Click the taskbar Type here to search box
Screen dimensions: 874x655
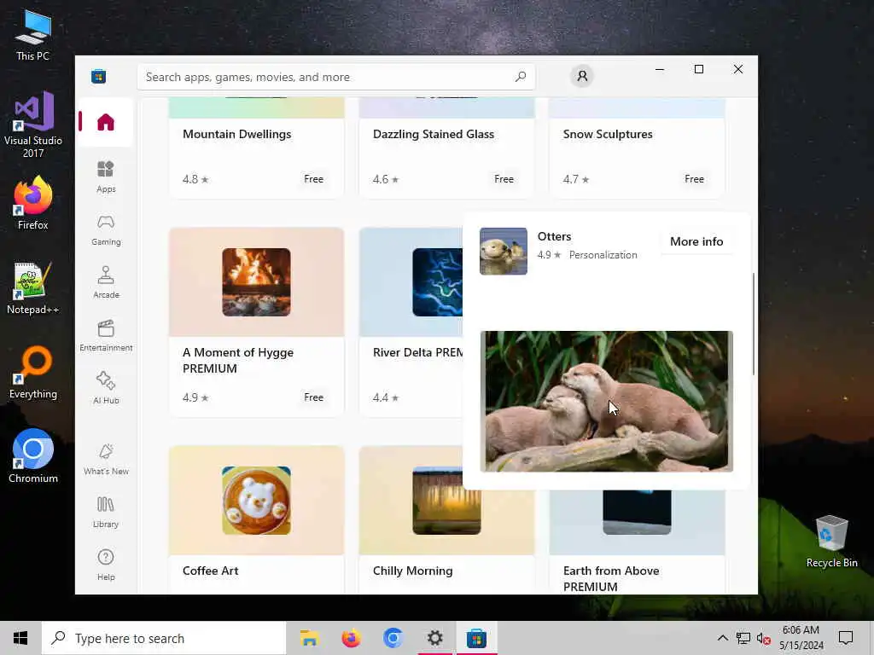(x=164, y=638)
